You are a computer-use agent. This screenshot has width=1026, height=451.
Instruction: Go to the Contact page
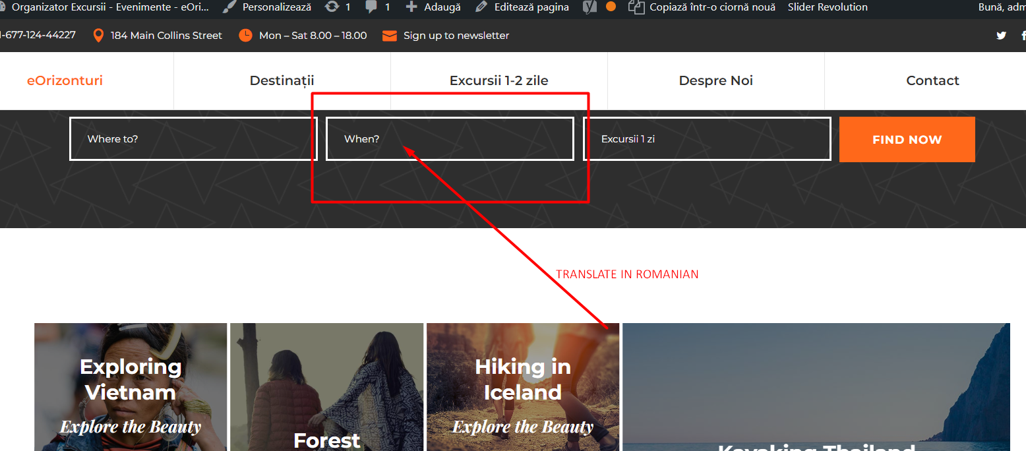point(932,80)
